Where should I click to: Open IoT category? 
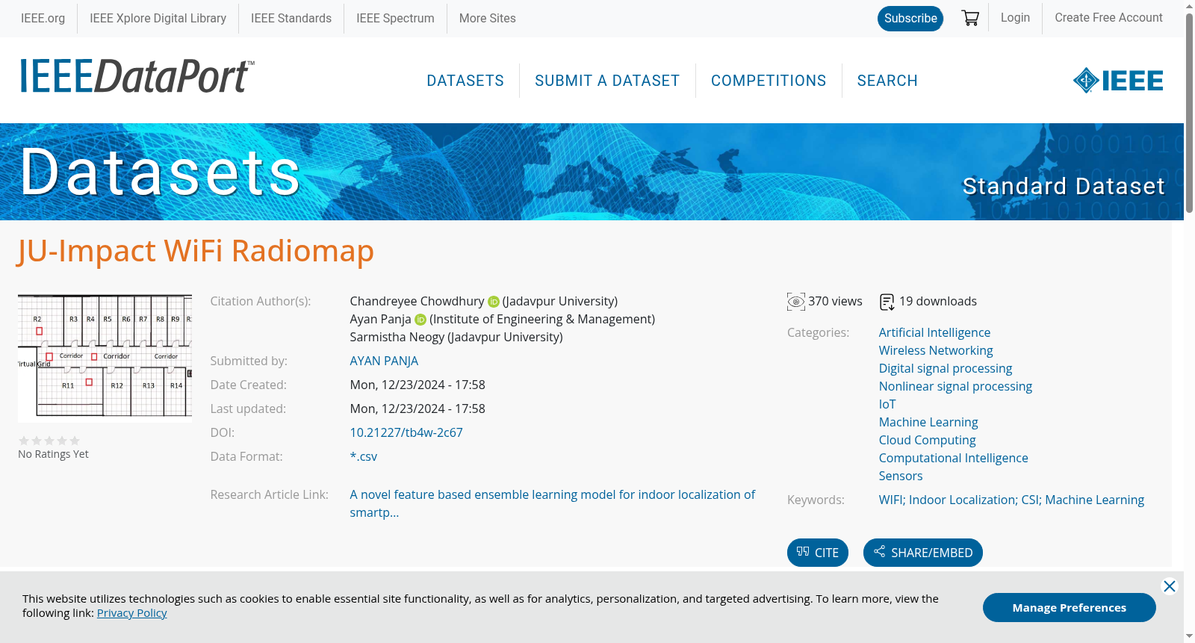click(x=887, y=405)
